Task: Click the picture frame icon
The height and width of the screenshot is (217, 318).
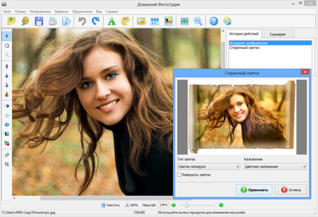Action: click(x=141, y=21)
